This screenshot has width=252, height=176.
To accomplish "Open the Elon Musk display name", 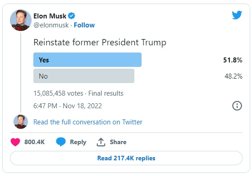I will point(50,16).
